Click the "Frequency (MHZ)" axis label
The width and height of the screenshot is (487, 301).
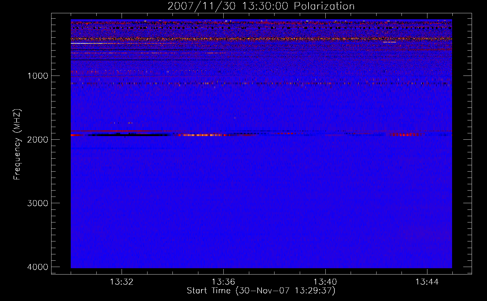point(17,144)
